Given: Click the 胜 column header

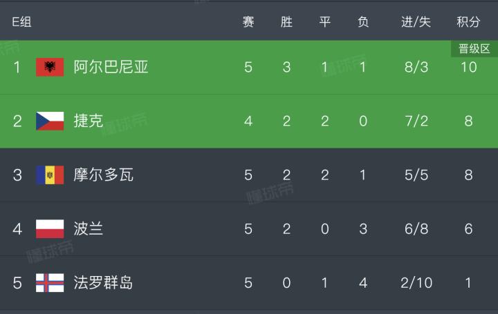Looking at the screenshot, I should pos(286,22).
